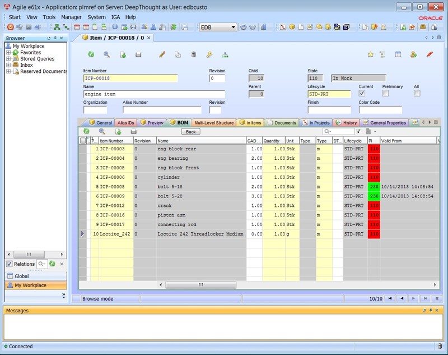The image size is (448, 355).
Task: Click the green refresh icon beside Relations
Action: 52,264
